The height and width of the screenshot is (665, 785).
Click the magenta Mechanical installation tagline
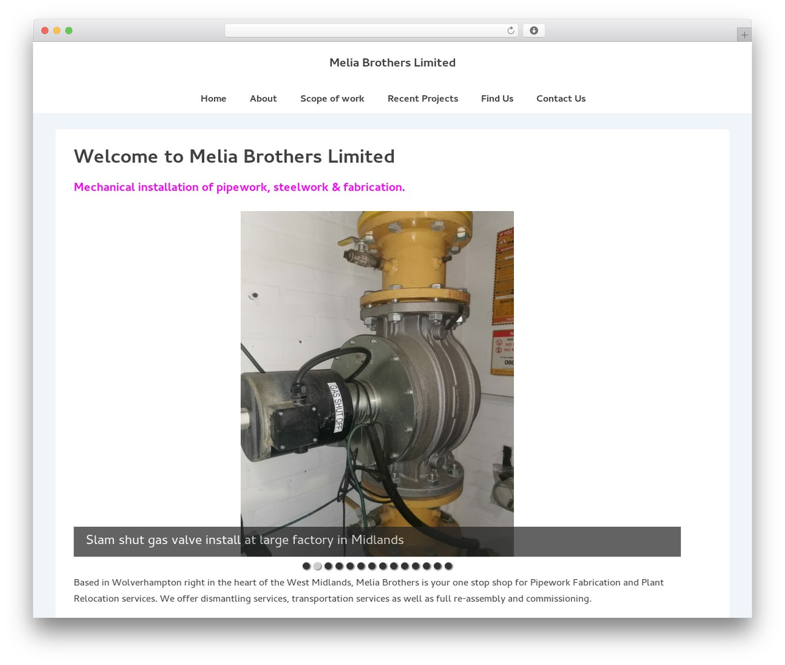[239, 187]
